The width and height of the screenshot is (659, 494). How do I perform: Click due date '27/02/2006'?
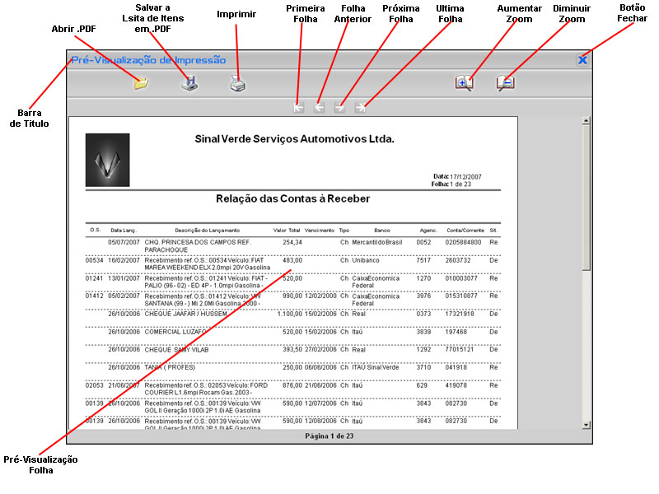[x=320, y=349]
